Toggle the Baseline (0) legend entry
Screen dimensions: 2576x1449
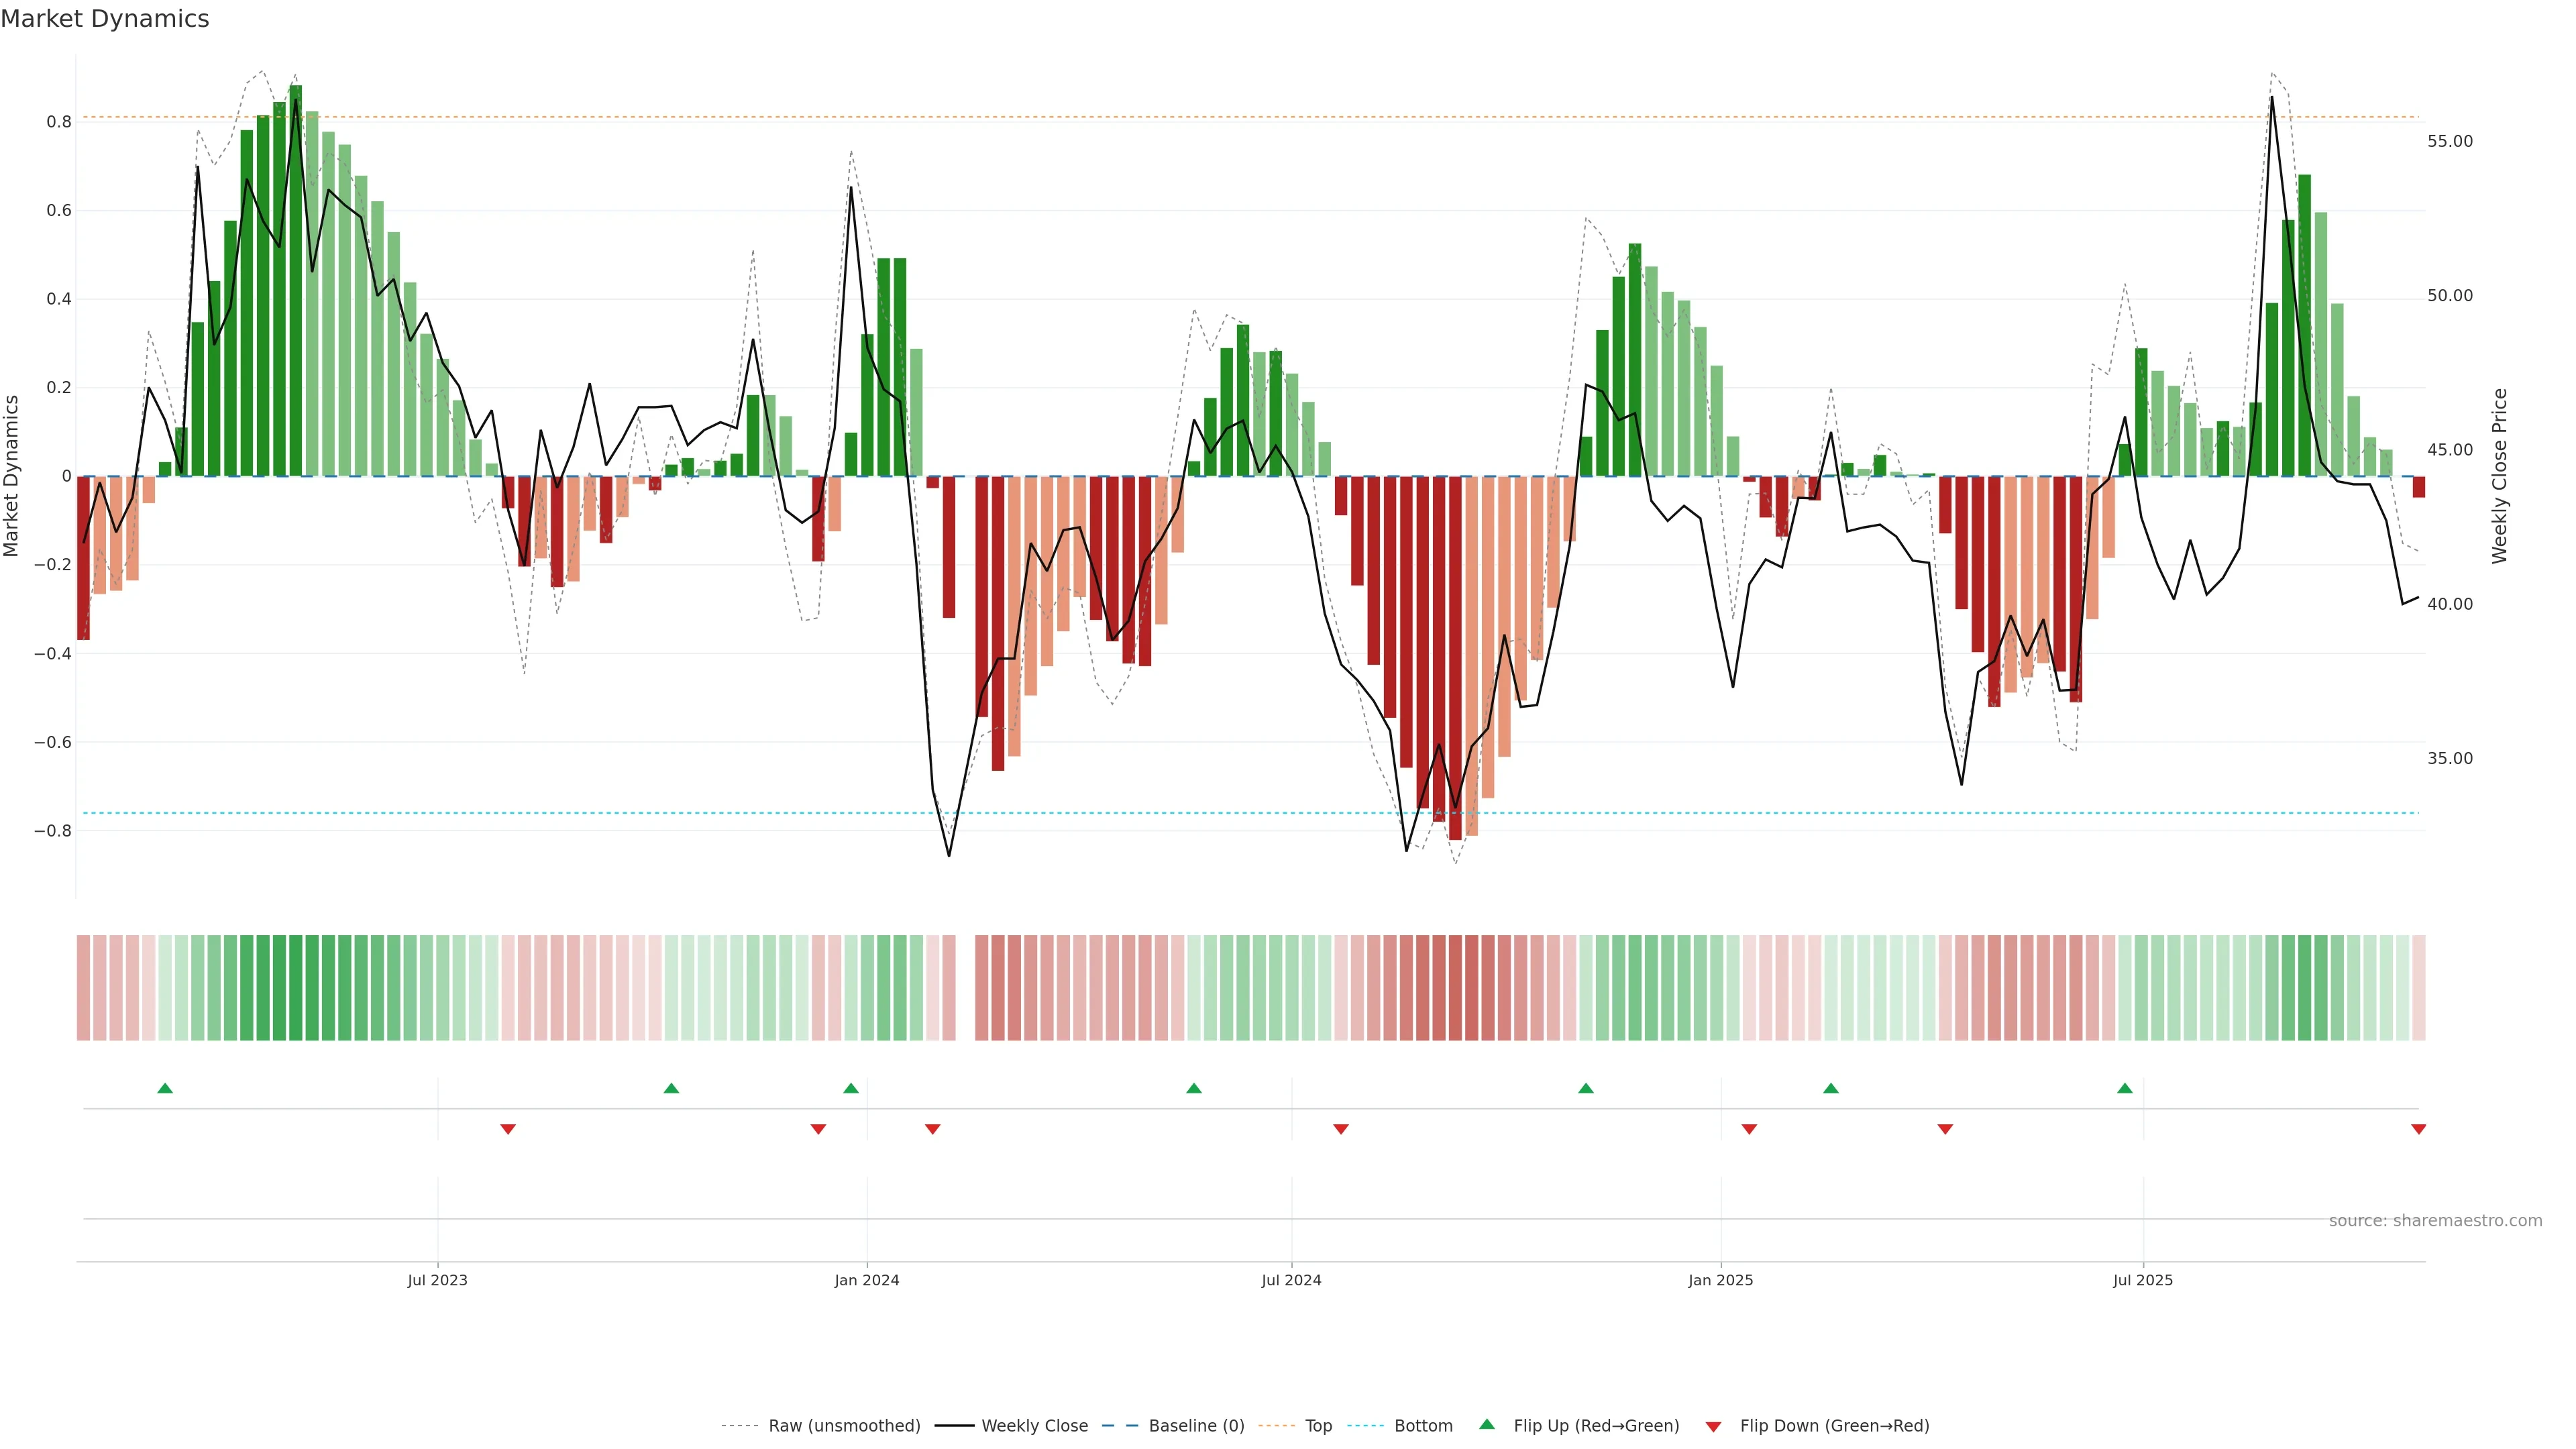pos(1196,1426)
